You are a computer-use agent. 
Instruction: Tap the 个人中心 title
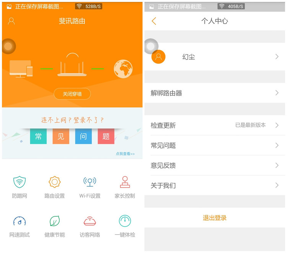(215, 21)
